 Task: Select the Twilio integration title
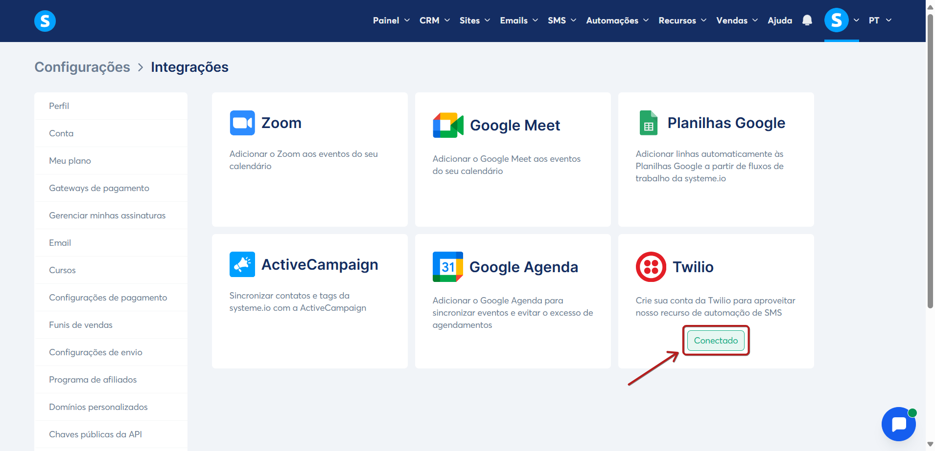693,267
